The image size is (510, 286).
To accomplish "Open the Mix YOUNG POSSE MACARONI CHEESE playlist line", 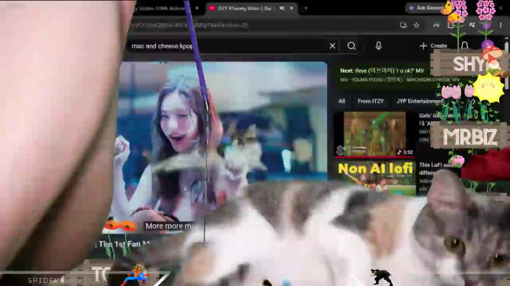I will point(400,80).
